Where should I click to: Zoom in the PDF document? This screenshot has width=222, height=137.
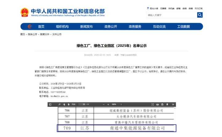108,104
